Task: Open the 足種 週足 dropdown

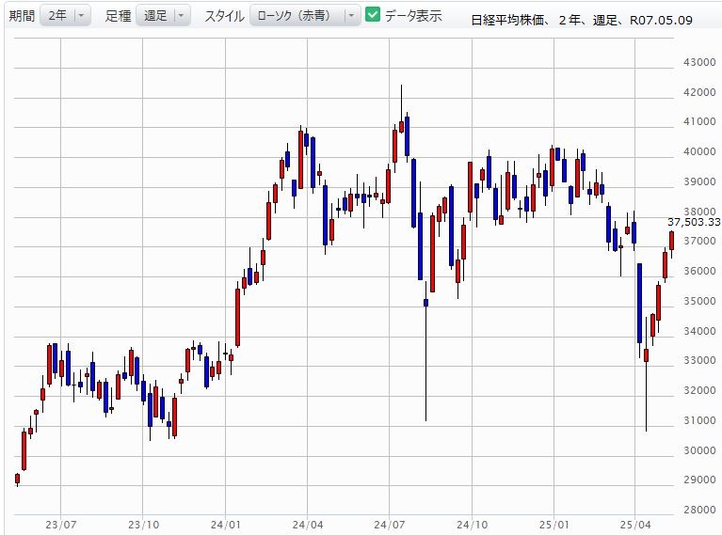Action: point(163,16)
